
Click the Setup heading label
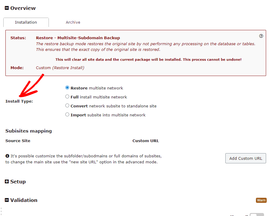18,182
